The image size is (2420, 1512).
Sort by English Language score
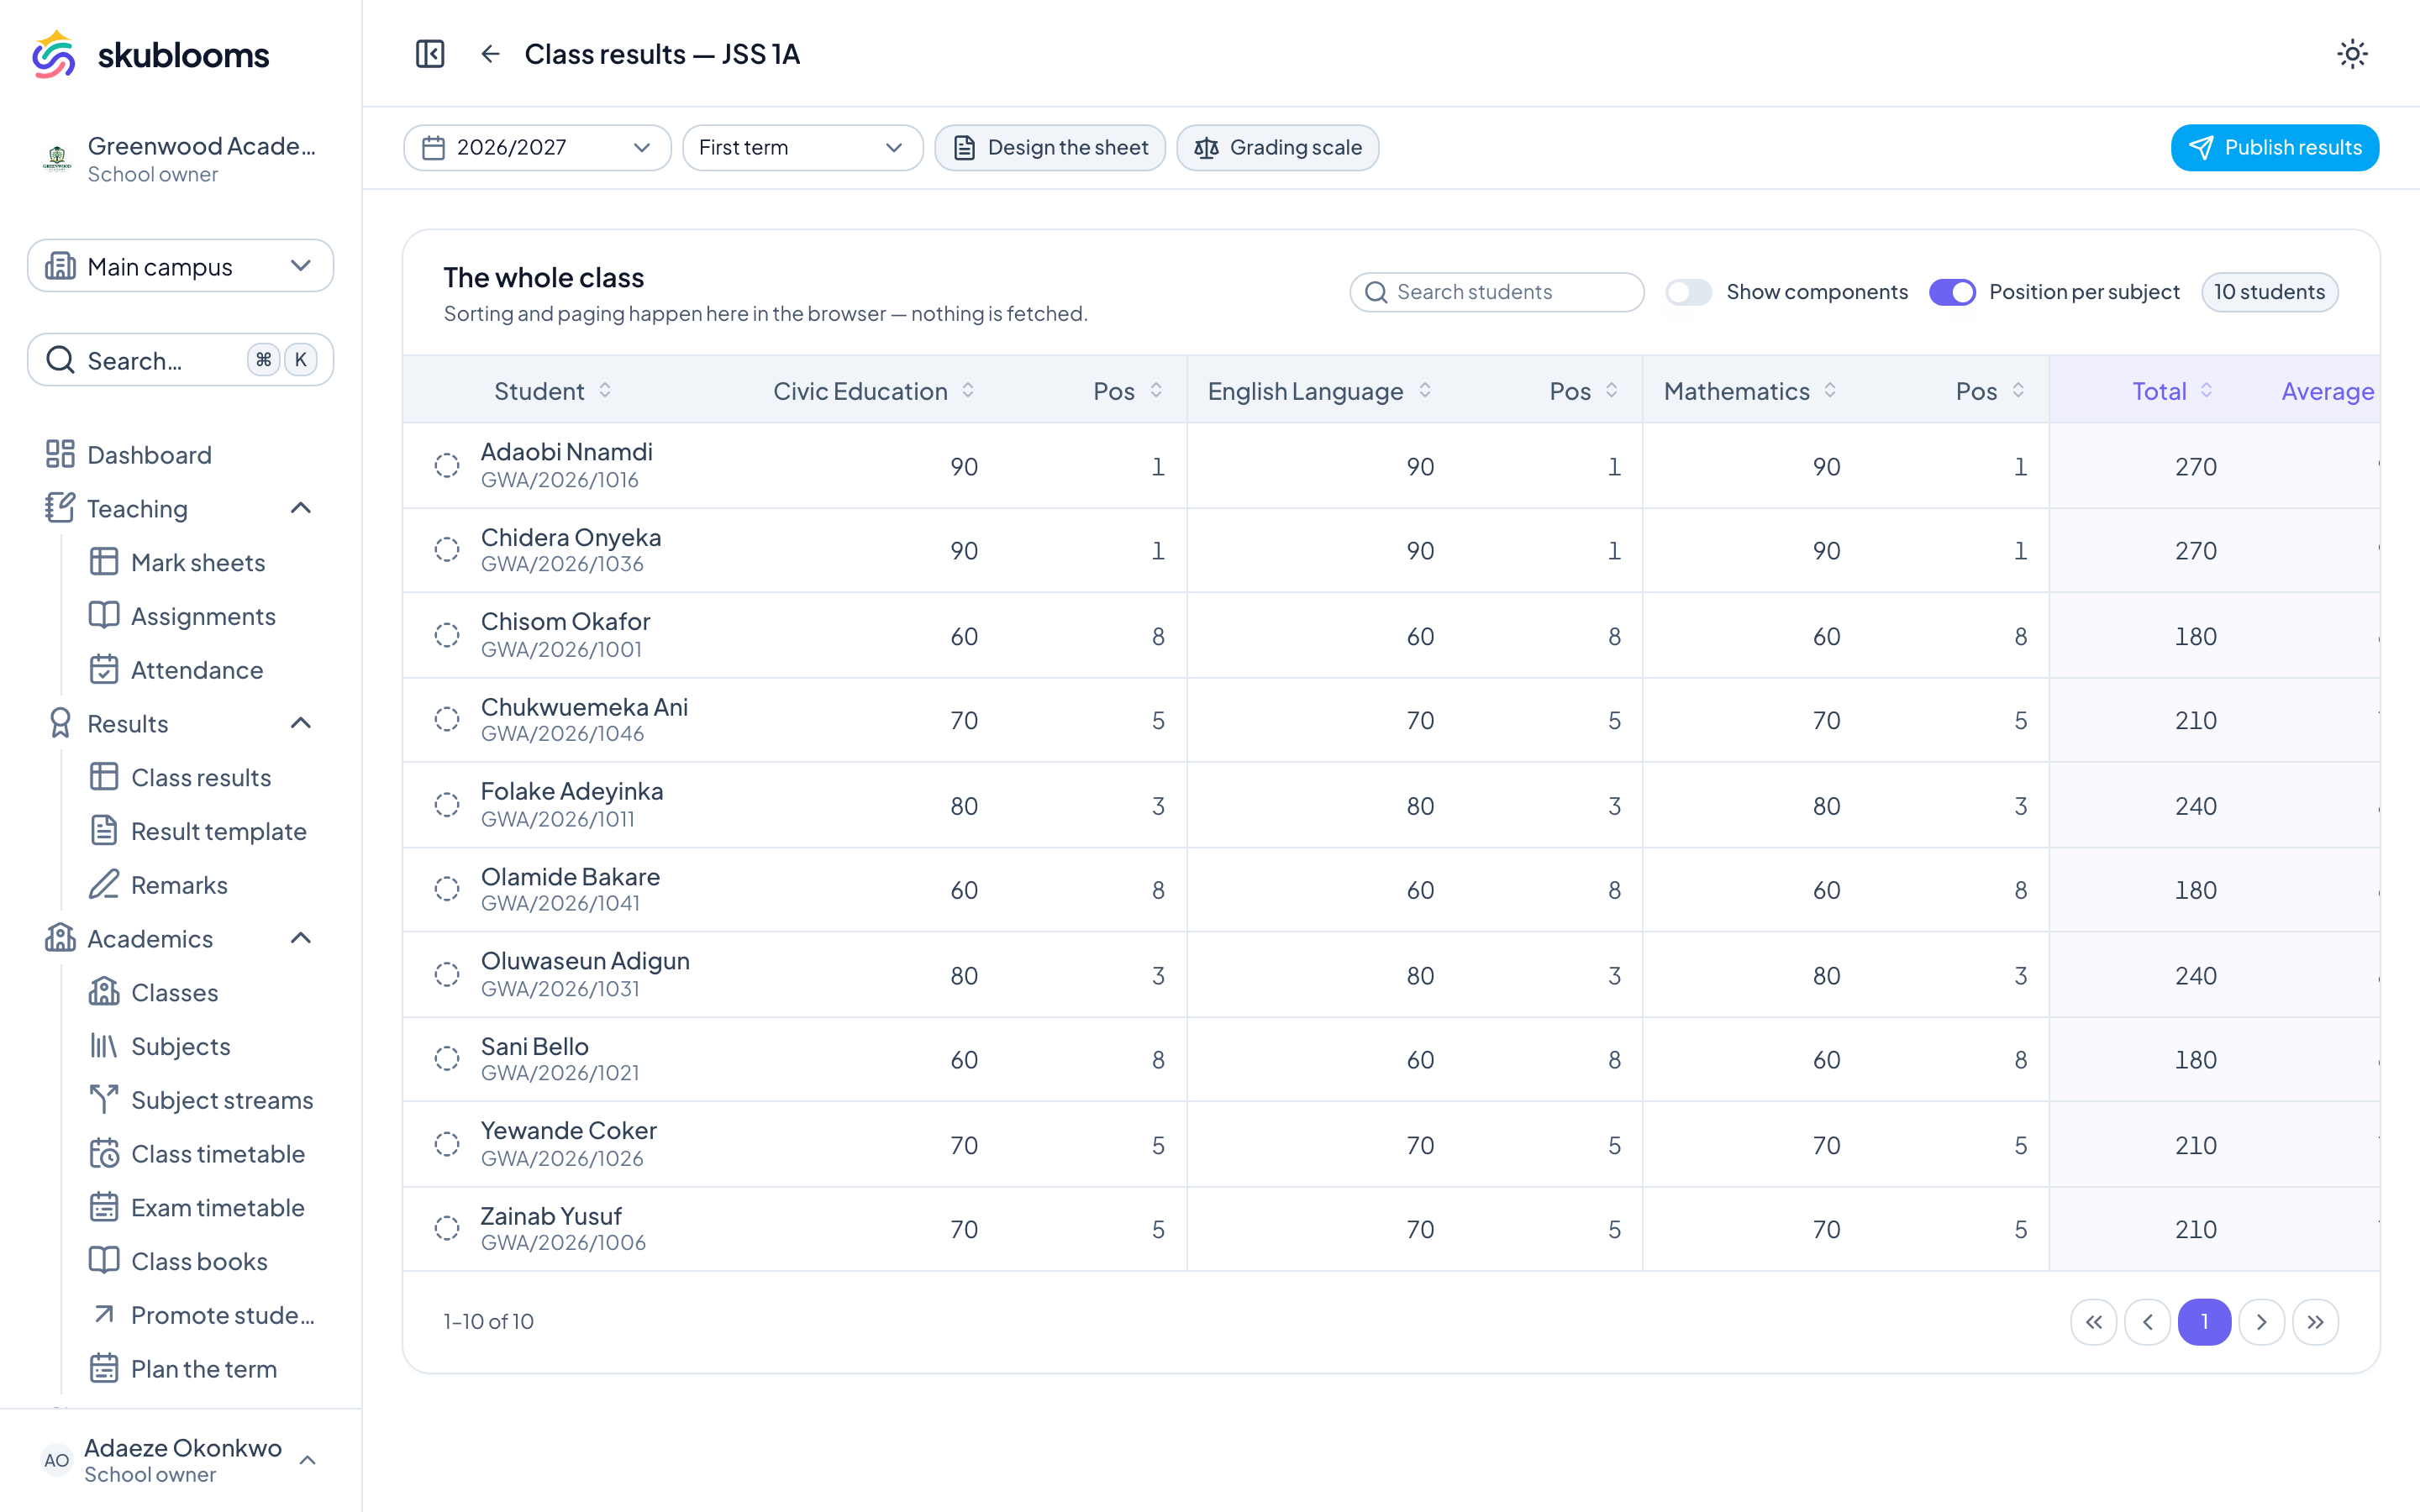point(1320,391)
